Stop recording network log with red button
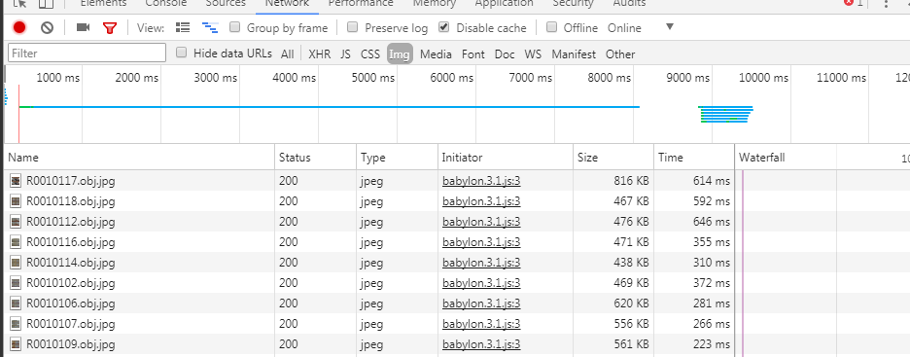Screen dimensions: 910x357 pos(19,28)
